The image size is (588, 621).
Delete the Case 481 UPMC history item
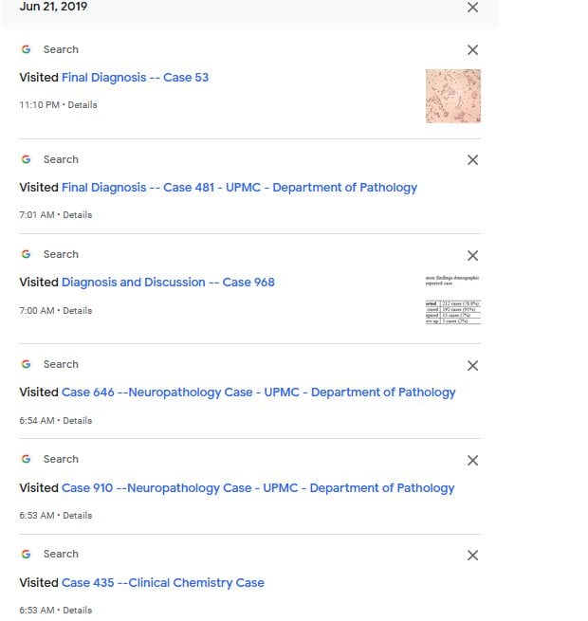click(x=472, y=160)
